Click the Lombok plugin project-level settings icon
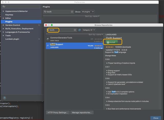This screenshot has width=164, height=120. pyautogui.click(x=39, y=39)
